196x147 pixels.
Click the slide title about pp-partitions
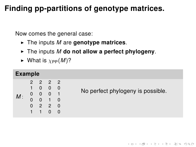(85, 9)
